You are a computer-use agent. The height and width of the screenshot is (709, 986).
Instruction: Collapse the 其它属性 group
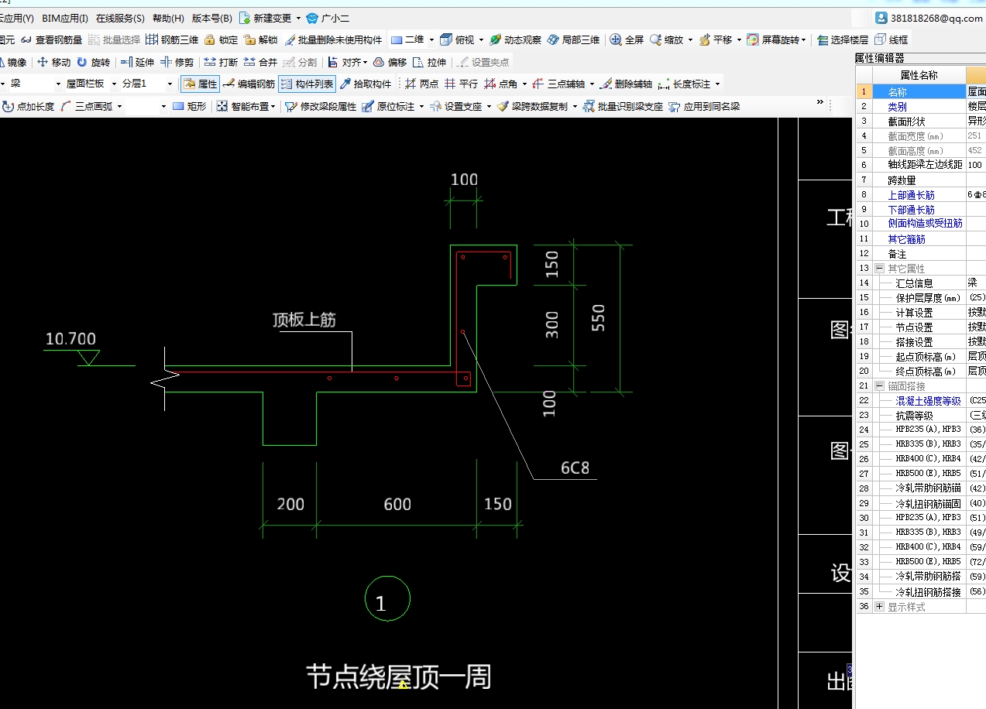879,269
